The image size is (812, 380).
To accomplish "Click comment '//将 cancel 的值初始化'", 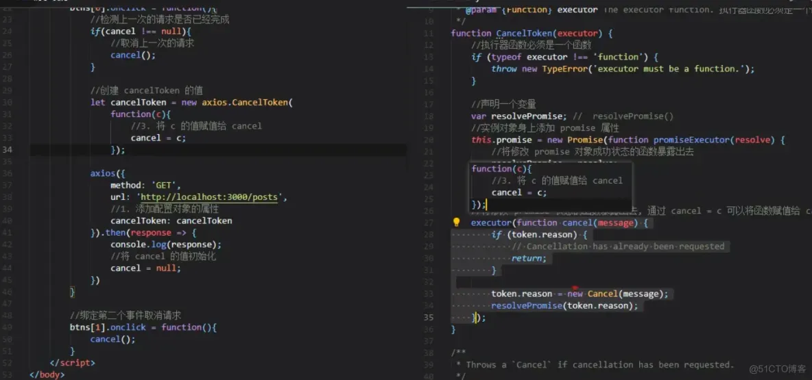I will 162,257.
